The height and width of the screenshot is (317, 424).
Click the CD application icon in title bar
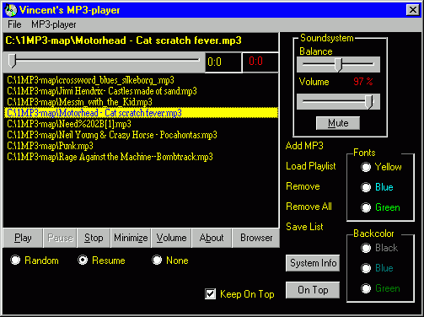[11, 10]
